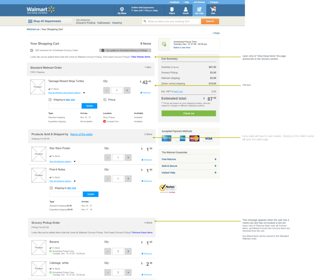
Task: Decrease Teenage Mutant Ninja Turtles quantity
Action: click(106, 90)
